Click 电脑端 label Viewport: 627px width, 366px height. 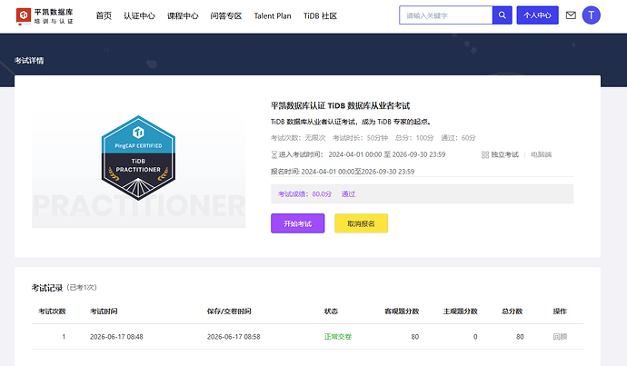pos(541,154)
